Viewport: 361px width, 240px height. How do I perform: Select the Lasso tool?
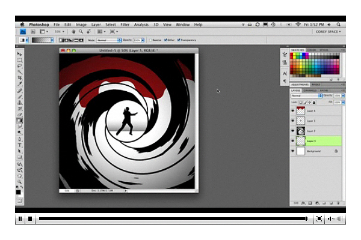(20, 67)
